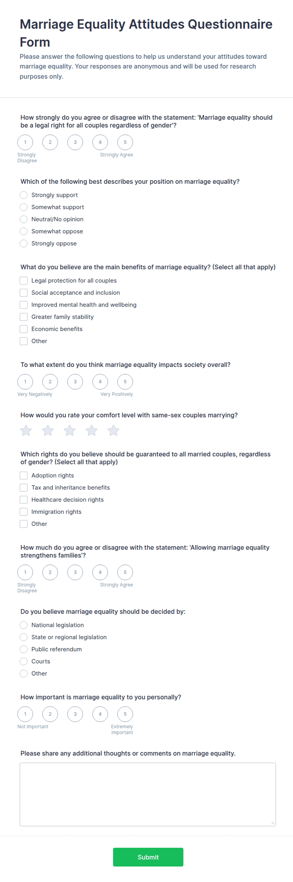The width and height of the screenshot is (293, 882).
Task: Pick rating 3 for 'strengthens families' statement
Action: click(75, 572)
